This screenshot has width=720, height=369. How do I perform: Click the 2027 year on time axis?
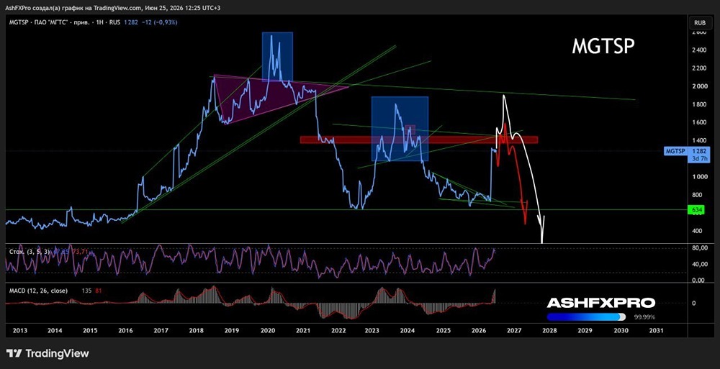[514, 330]
